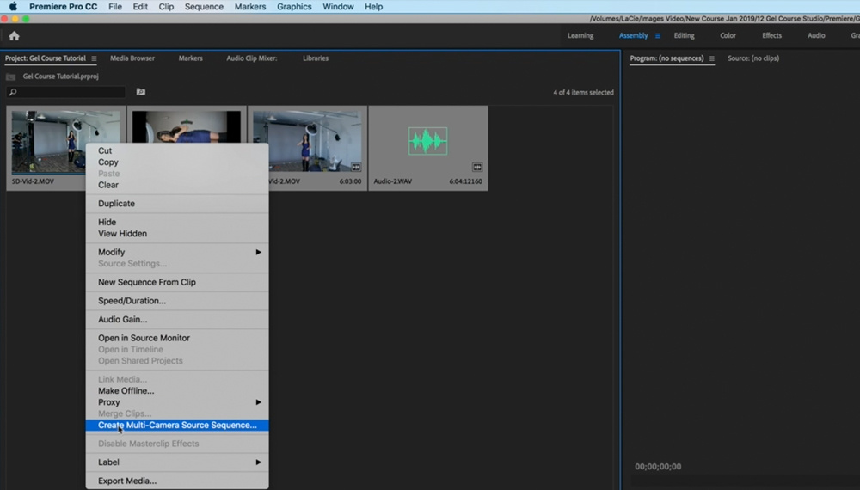This screenshot has width=860, height=490.
Task: Switch to the Editing workspace
Action: coord(684,36)
